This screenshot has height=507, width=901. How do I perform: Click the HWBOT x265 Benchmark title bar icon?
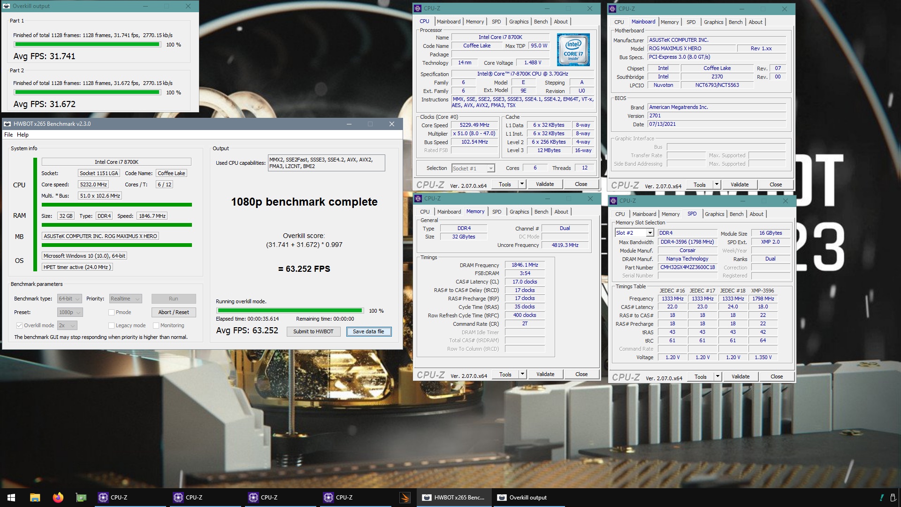coord(8,124)
